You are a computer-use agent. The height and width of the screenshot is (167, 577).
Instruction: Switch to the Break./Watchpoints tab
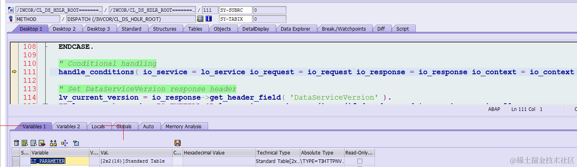pos(344,29)
